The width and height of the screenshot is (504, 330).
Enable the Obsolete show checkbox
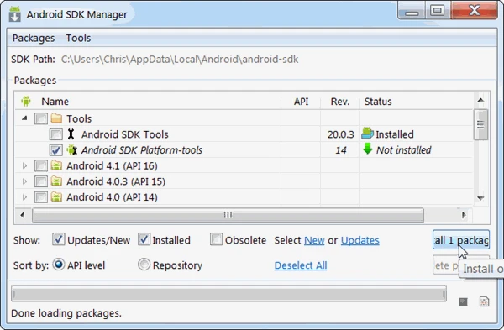click(216, 239)
